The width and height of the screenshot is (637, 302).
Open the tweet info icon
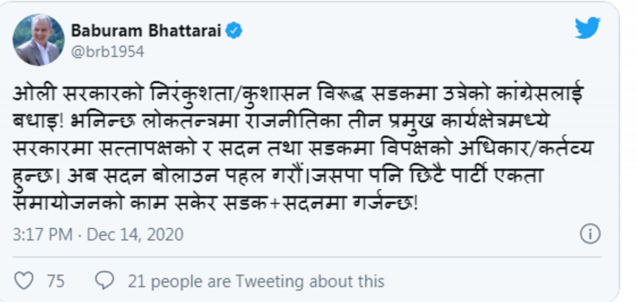click(x=590, y=234)
